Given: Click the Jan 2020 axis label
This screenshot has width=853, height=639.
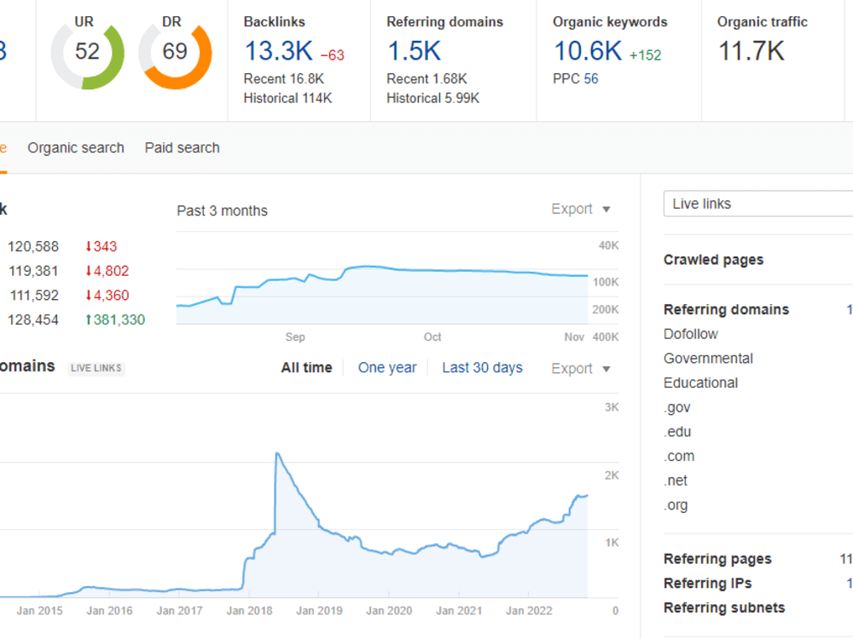Looking at the screenshot, I should click(389, 611).
